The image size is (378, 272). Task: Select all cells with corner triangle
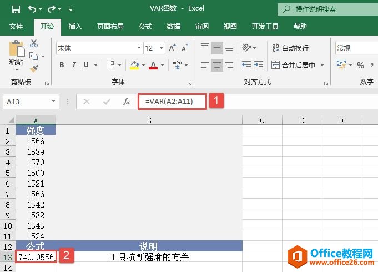[11, 120]
